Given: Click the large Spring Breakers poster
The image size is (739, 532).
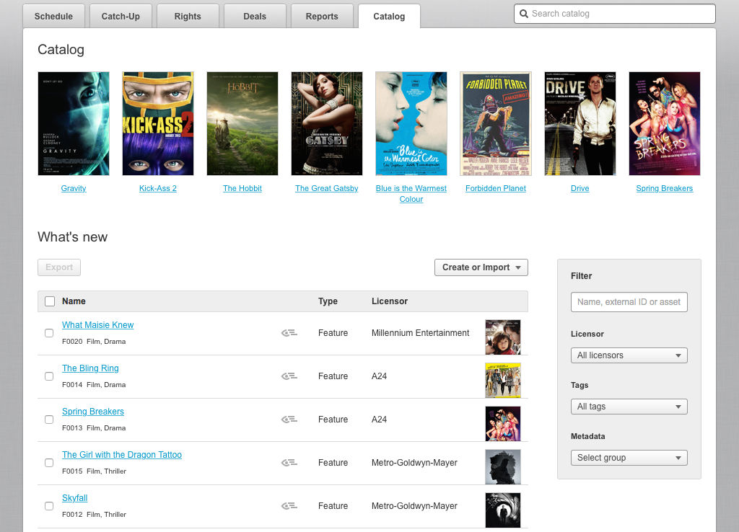Looking at the screenshot, I should 665,124.
